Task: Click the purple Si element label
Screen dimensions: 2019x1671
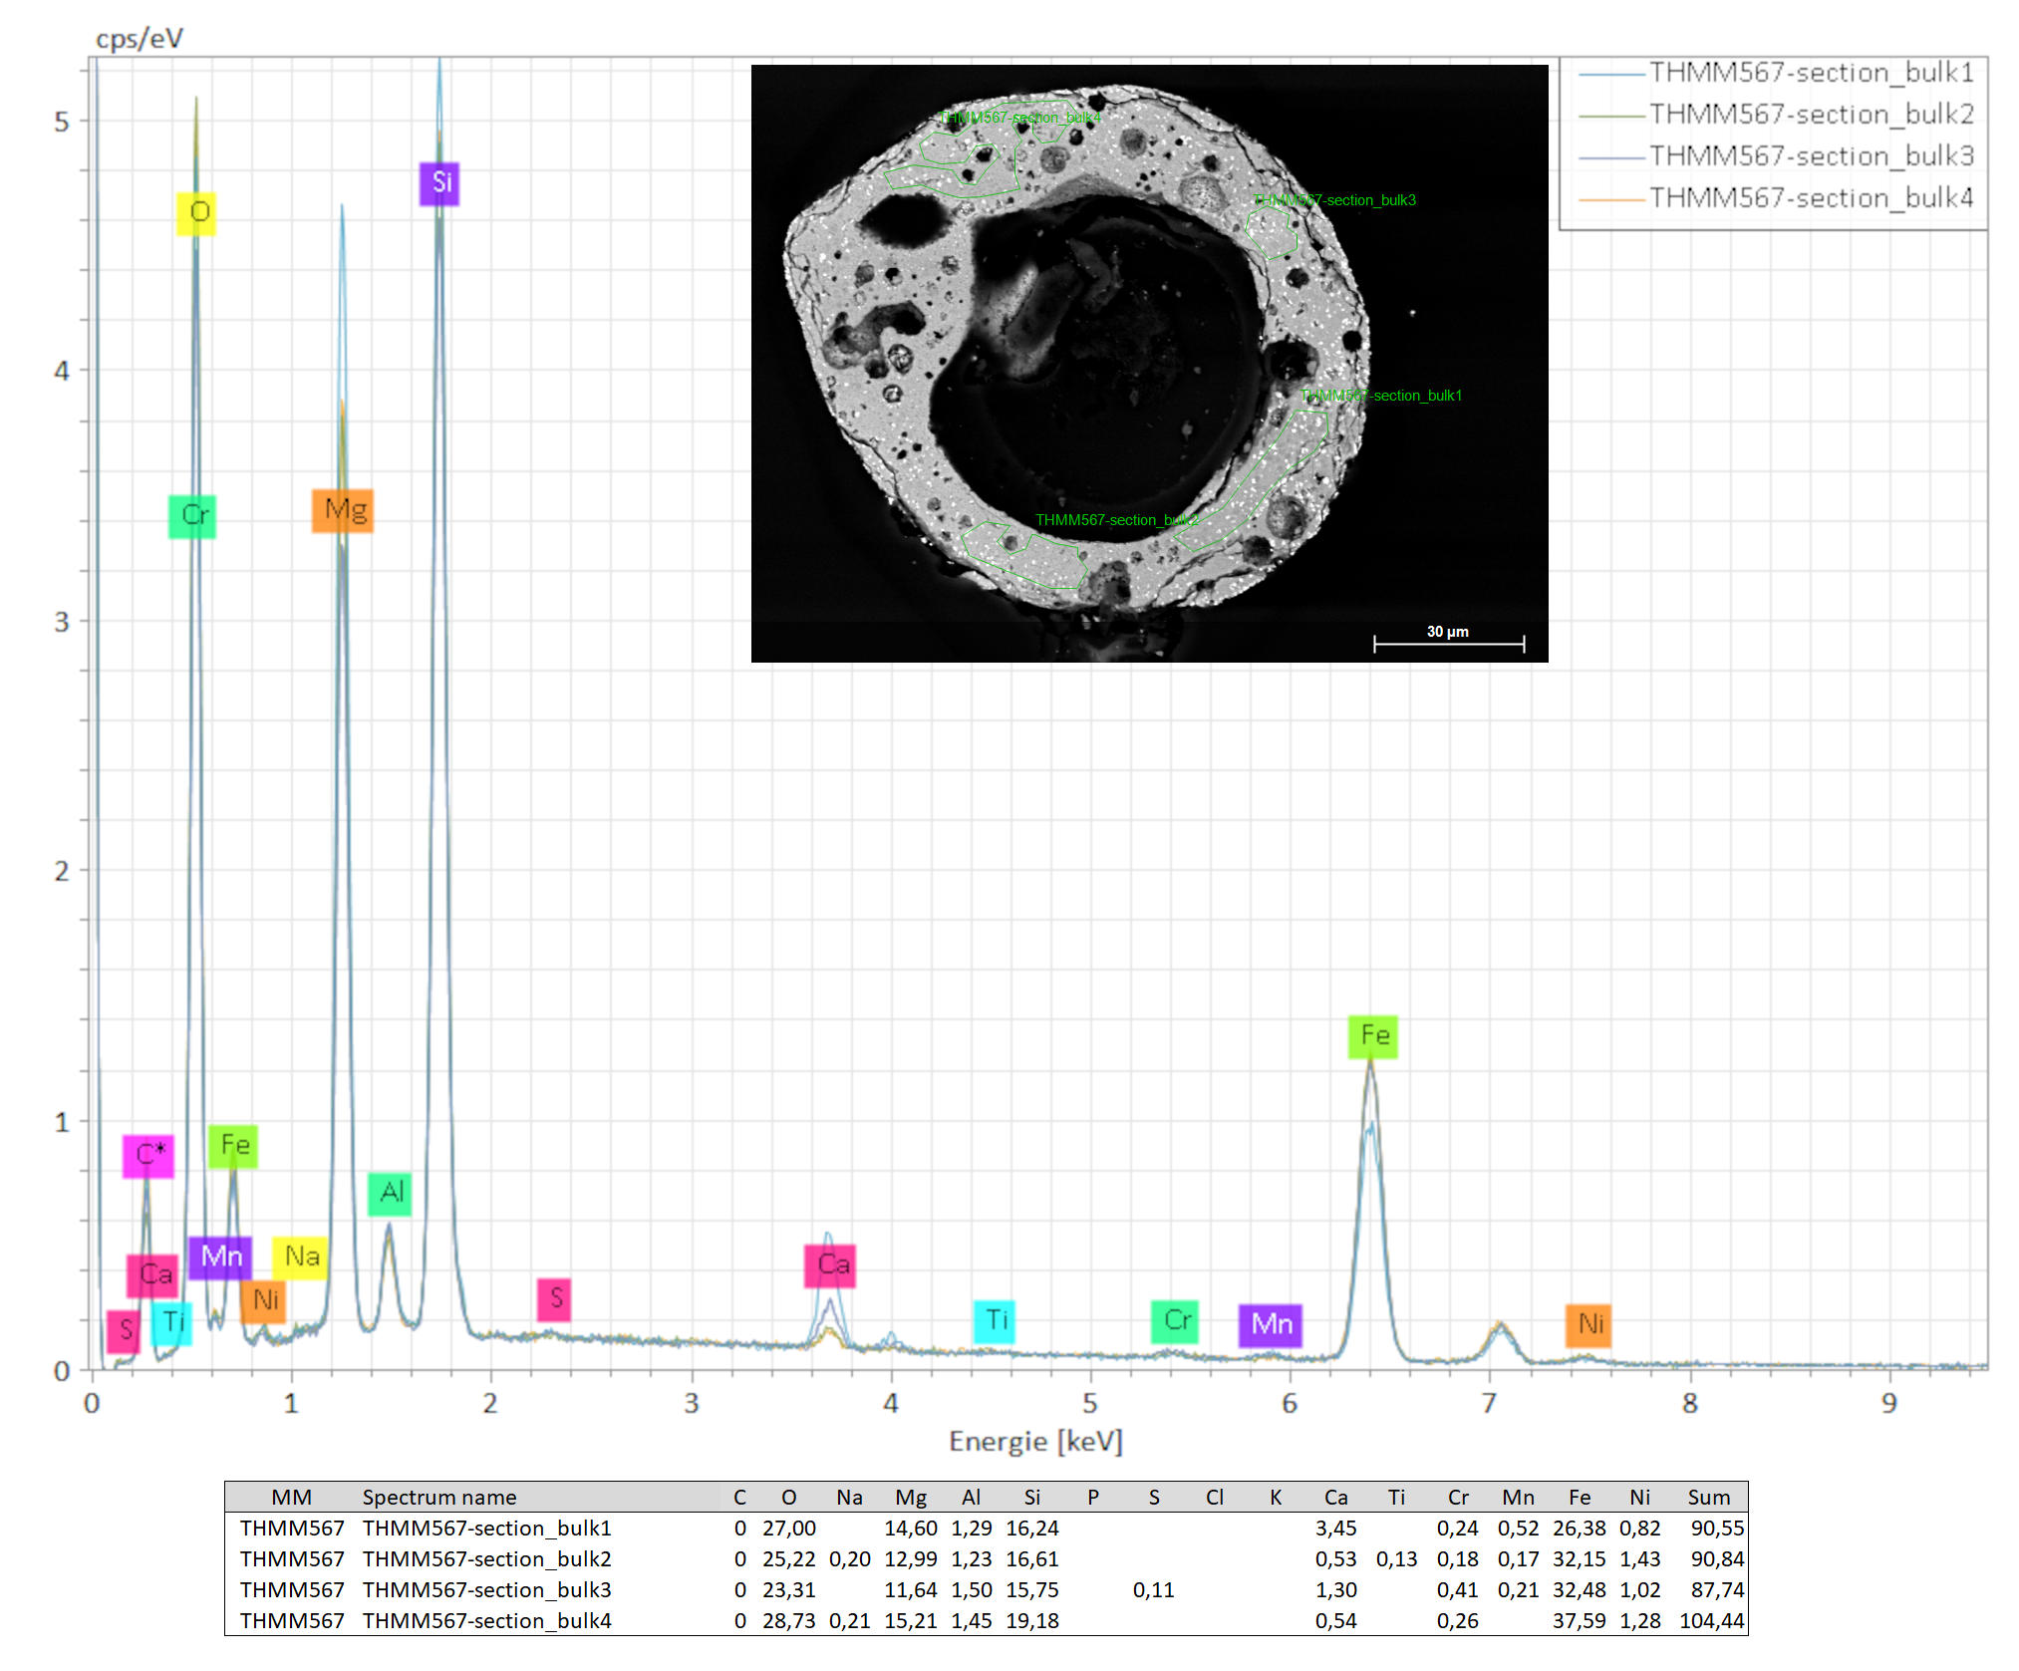Action: [439, 183]
